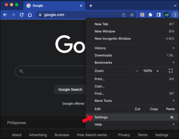
Task: Expand the Help submenu
Action: (x=132, y=124)
